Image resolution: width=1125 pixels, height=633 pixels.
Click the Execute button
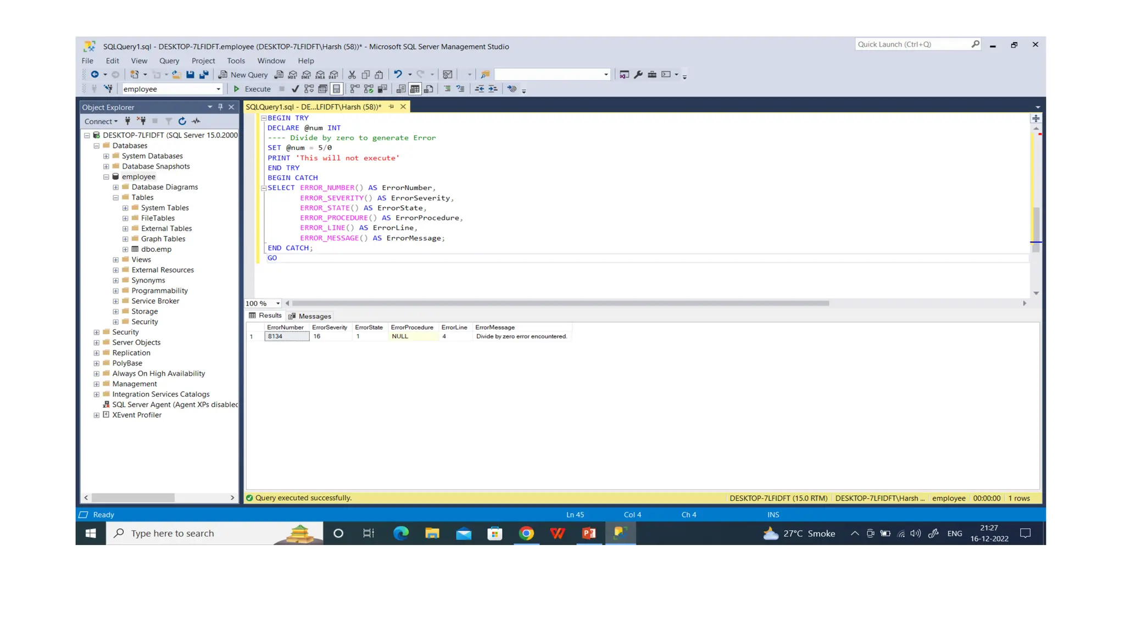252,88
